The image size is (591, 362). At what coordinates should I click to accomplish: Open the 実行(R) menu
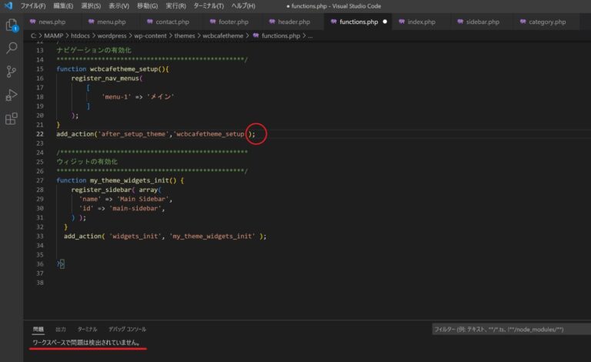(x=175, y=6)
